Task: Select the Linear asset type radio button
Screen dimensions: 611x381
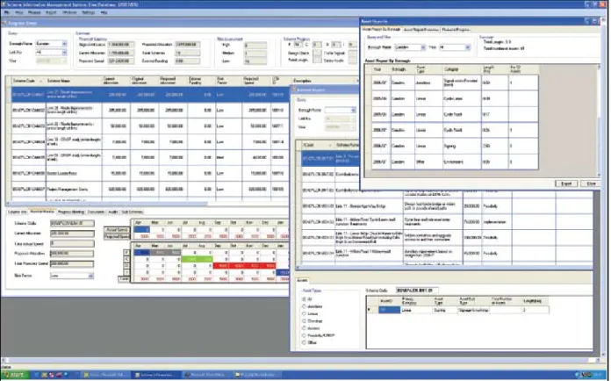Action: 304,313
